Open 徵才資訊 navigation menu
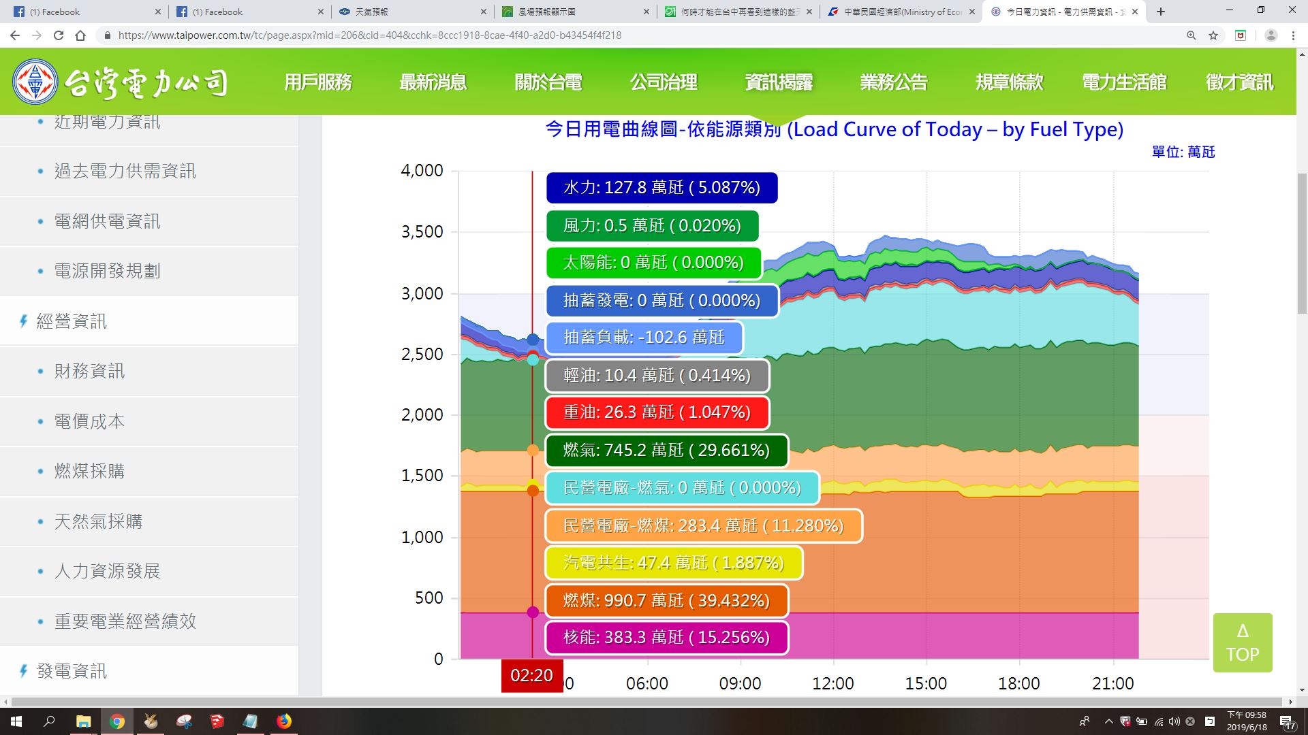 coord(1239,82)
